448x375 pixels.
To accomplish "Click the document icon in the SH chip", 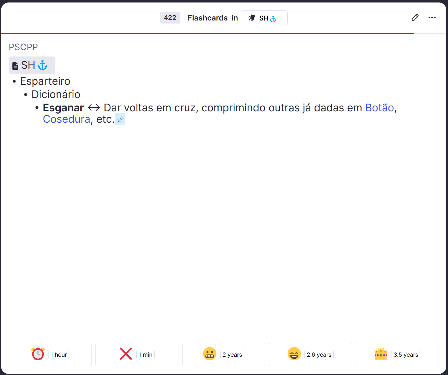I will (15, 65).
